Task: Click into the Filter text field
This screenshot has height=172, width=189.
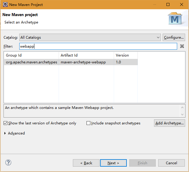Action: [98, 46]
